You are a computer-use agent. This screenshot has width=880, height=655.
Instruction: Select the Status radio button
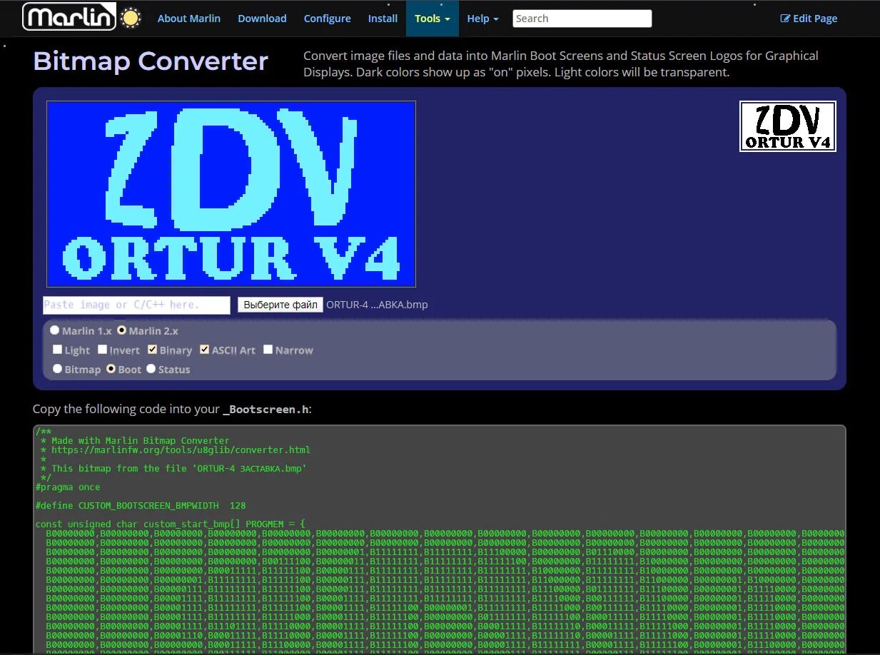[x=151, y=369]
